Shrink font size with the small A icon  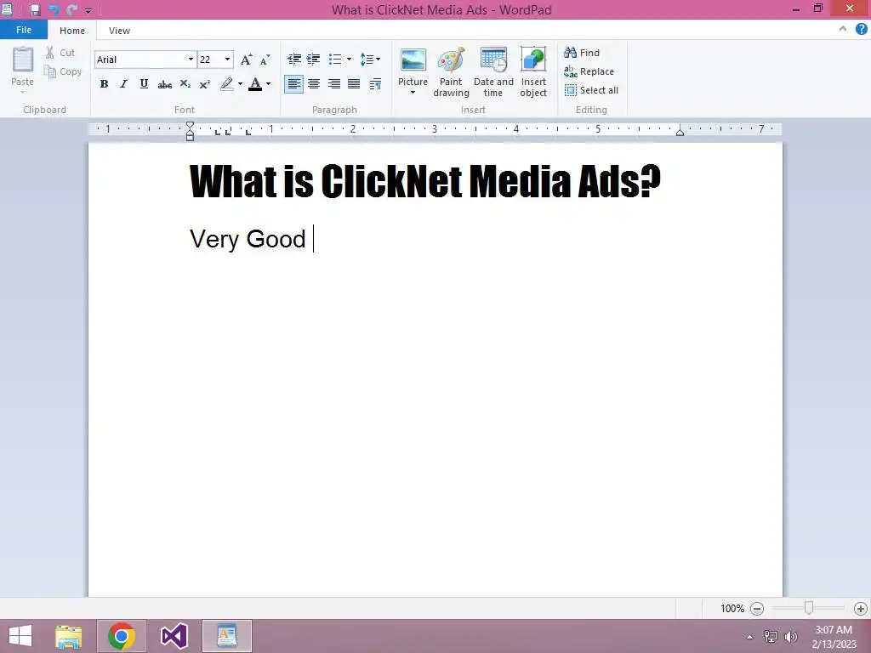pyautogui.click(x=265, y=60)
